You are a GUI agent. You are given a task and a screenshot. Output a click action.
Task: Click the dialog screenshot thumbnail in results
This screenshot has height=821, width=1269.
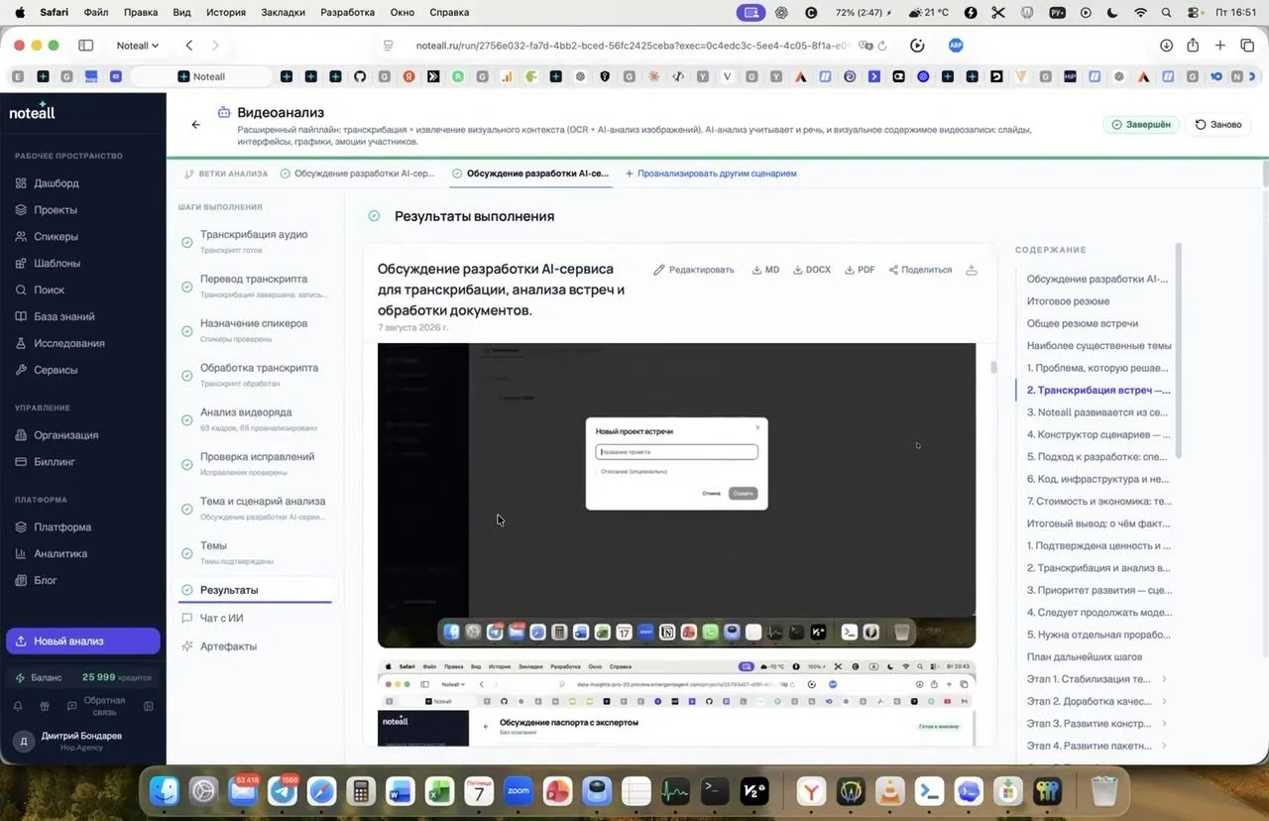pyautogui.click(x=676, y=496)
